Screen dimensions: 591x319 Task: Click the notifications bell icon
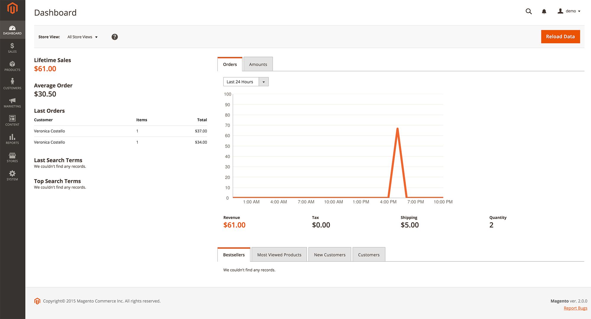coord(544,11)
